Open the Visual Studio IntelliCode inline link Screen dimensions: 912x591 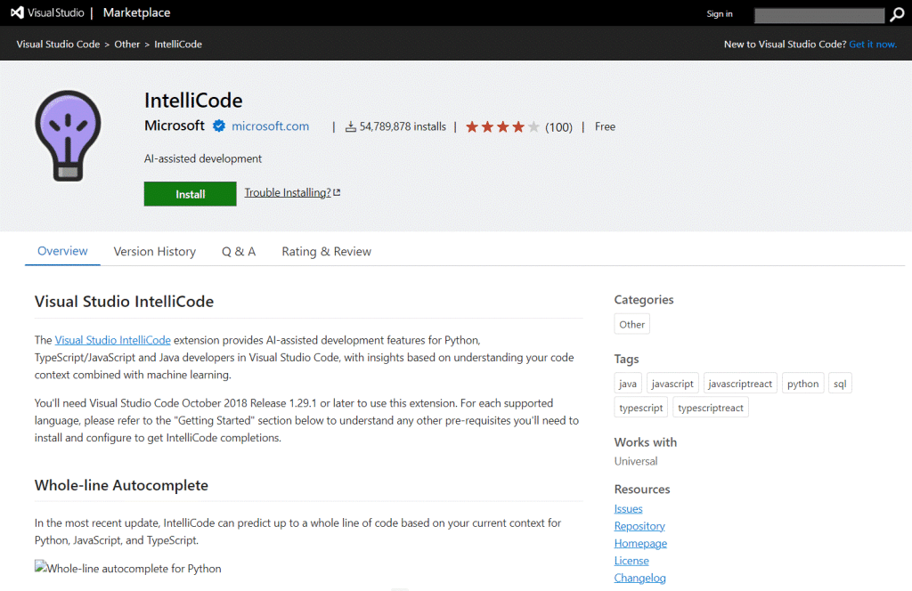(x=113, y=340)
